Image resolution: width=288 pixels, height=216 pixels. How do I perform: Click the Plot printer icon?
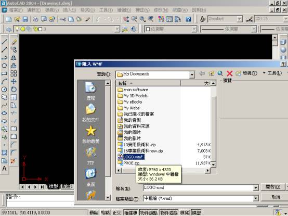[x=35, y=19]
